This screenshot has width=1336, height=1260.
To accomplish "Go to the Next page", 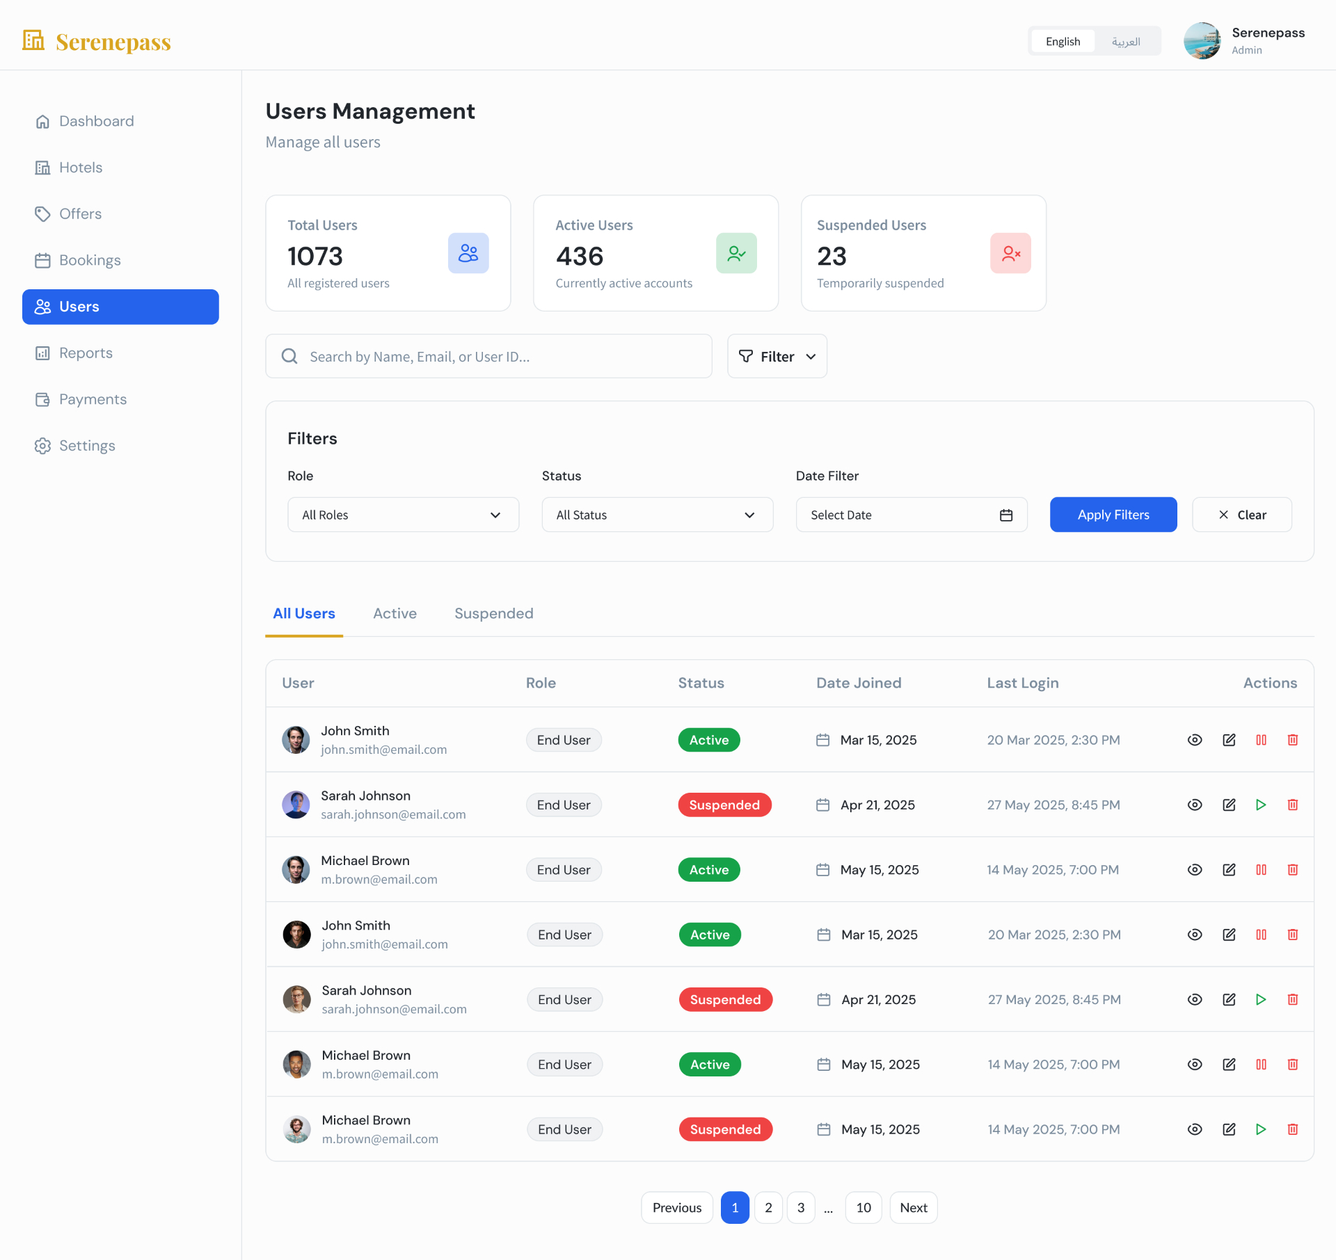I will coord(914,1208).
